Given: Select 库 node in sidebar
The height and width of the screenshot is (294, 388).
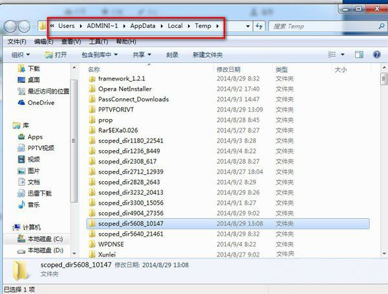Looking at the screenshot, I should [21, 126].
